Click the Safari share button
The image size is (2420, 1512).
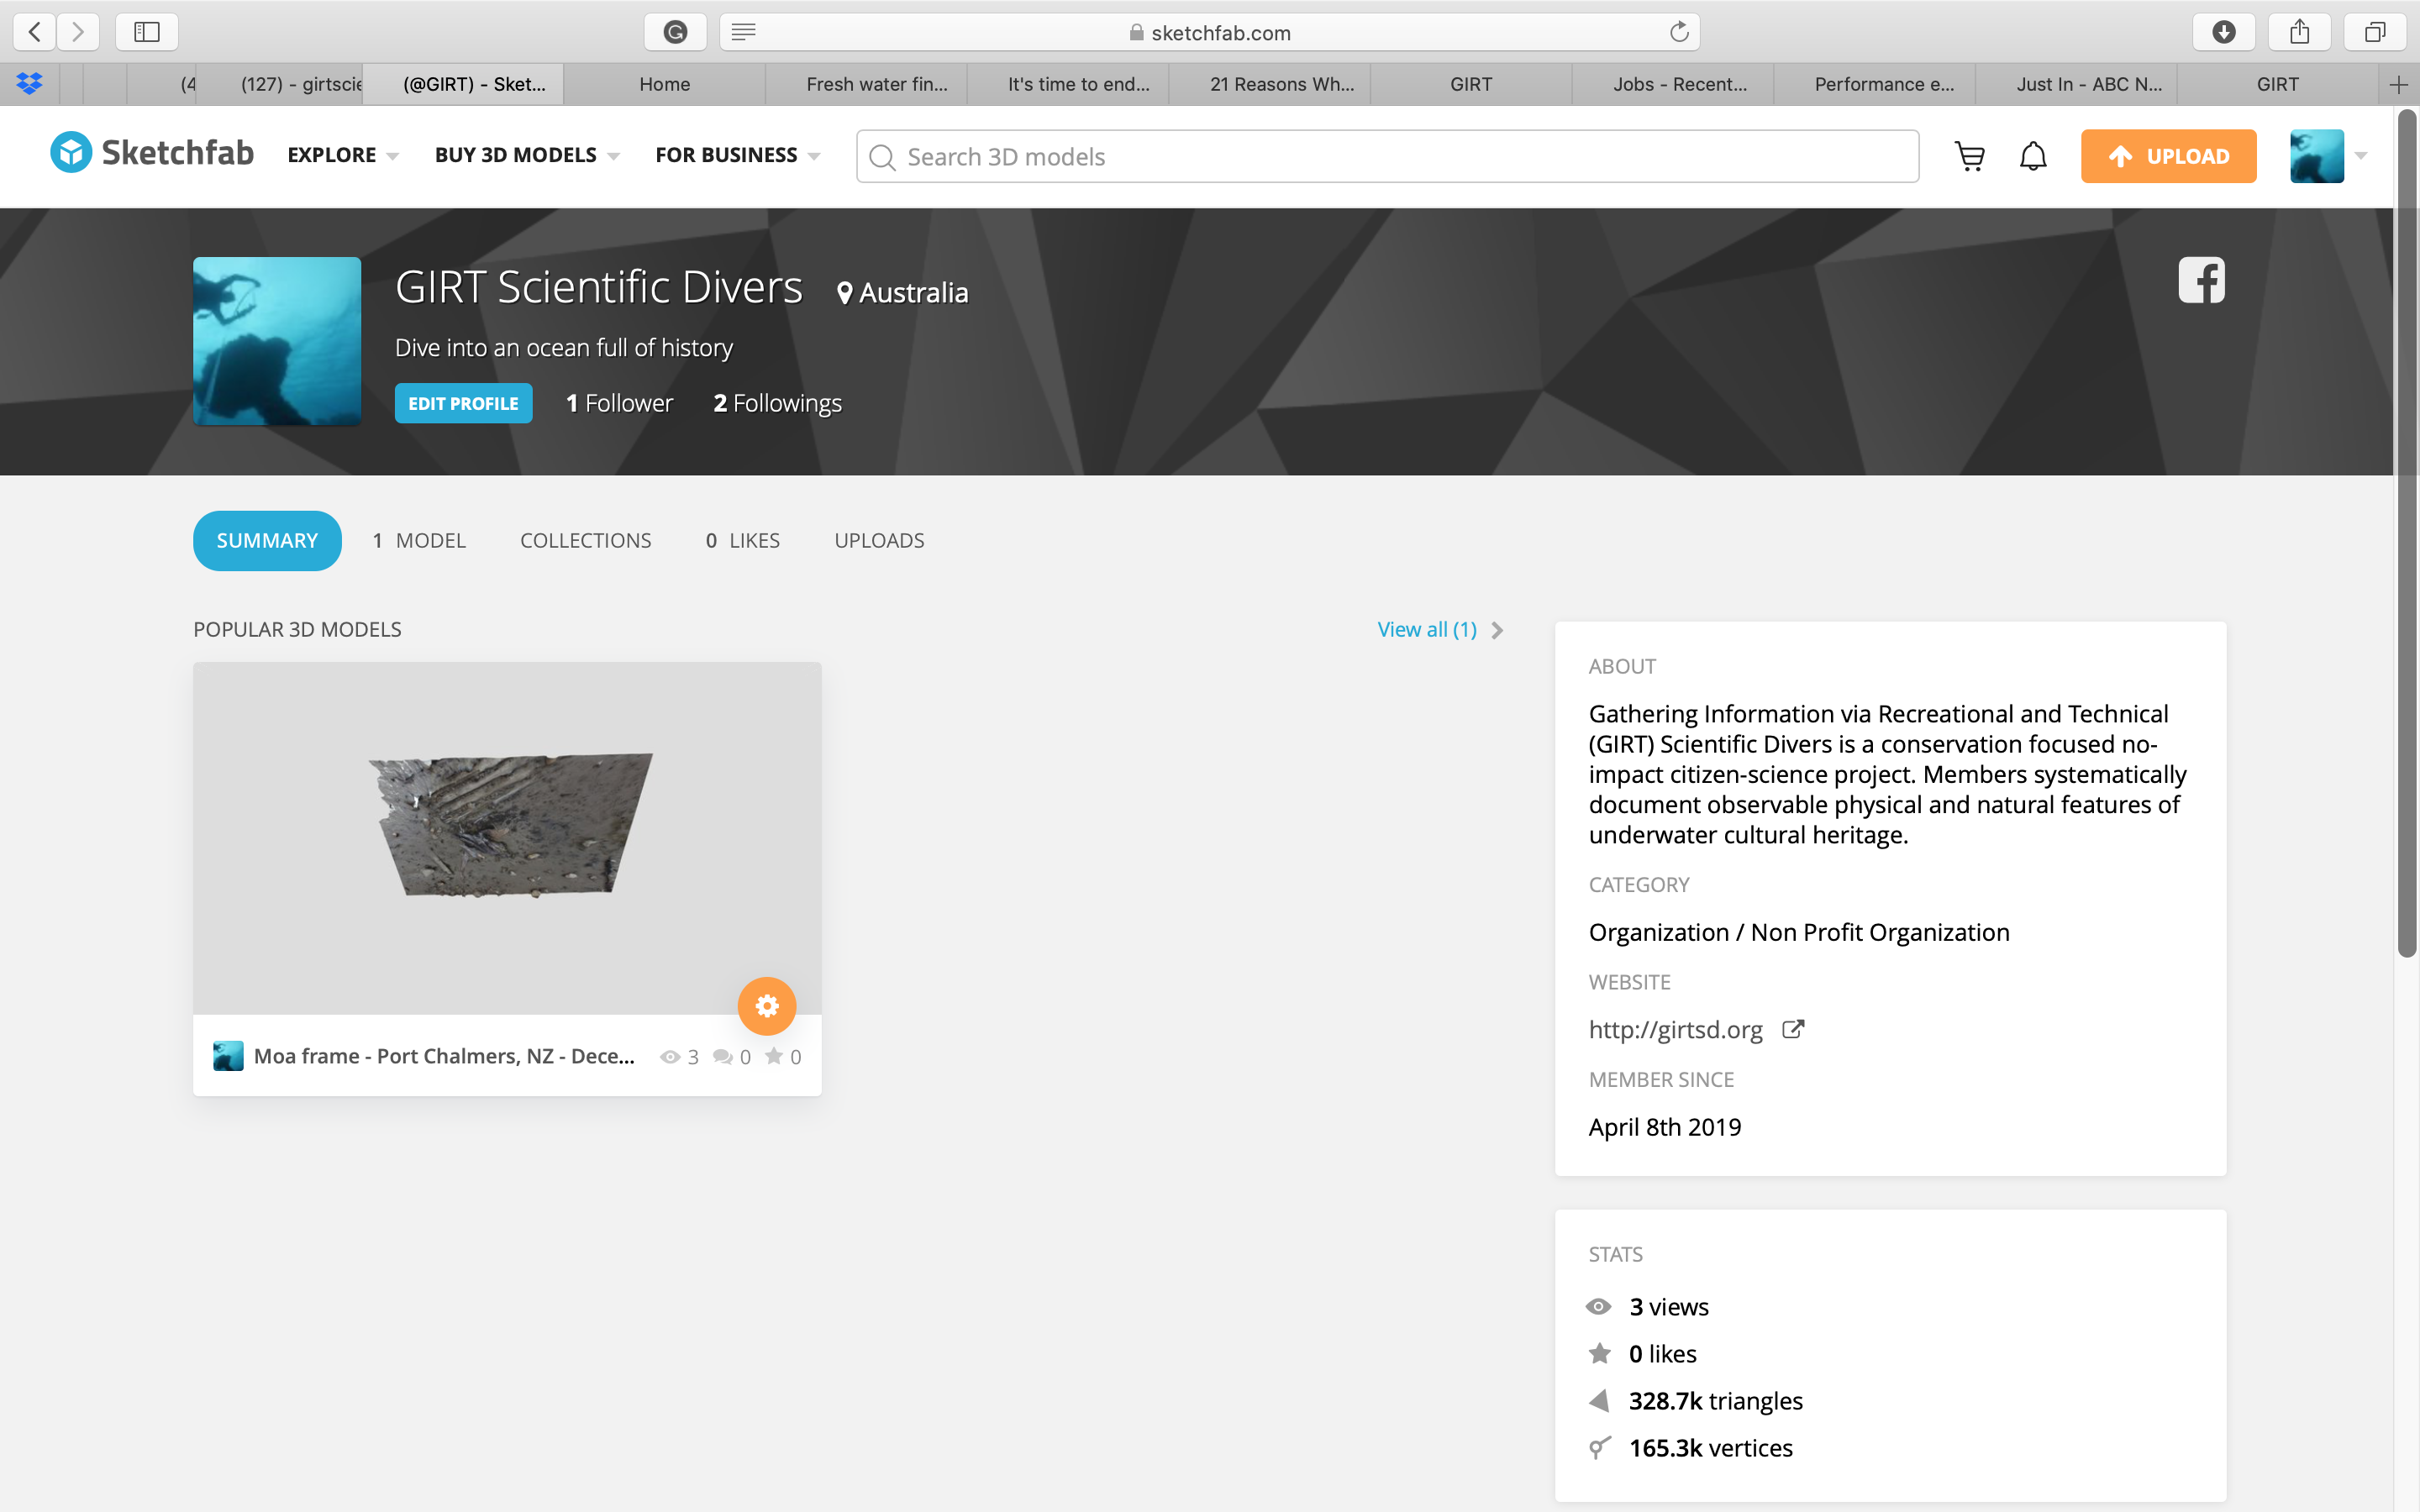tap(2300, 32)
